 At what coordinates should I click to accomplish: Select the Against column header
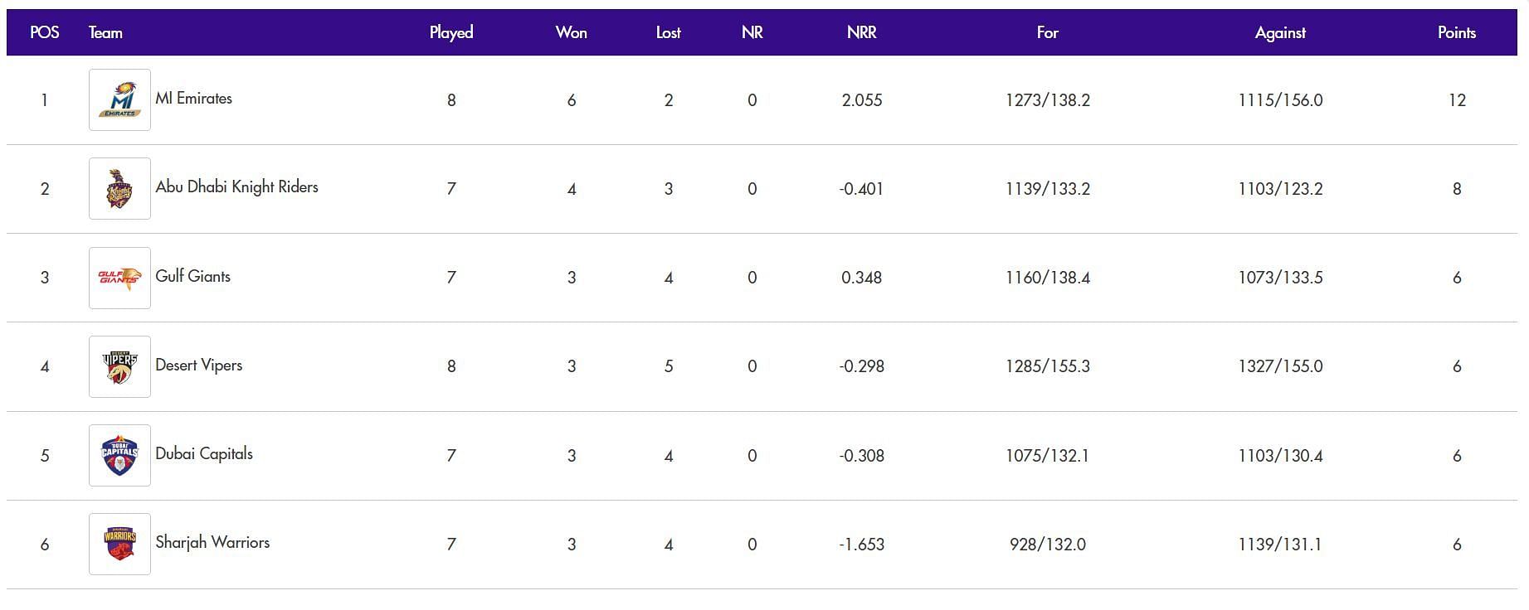tap(1280, 32)
